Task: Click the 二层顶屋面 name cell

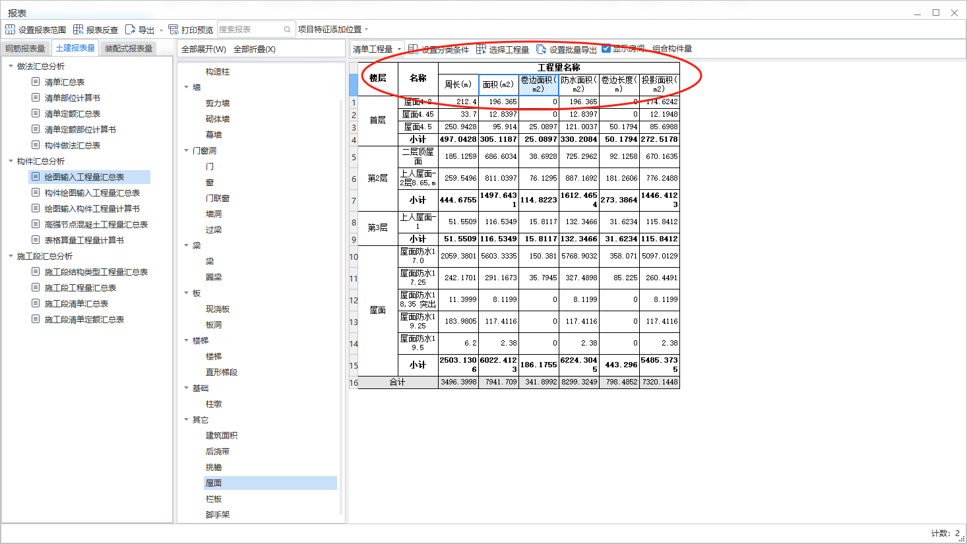Action: click(418, 156)
